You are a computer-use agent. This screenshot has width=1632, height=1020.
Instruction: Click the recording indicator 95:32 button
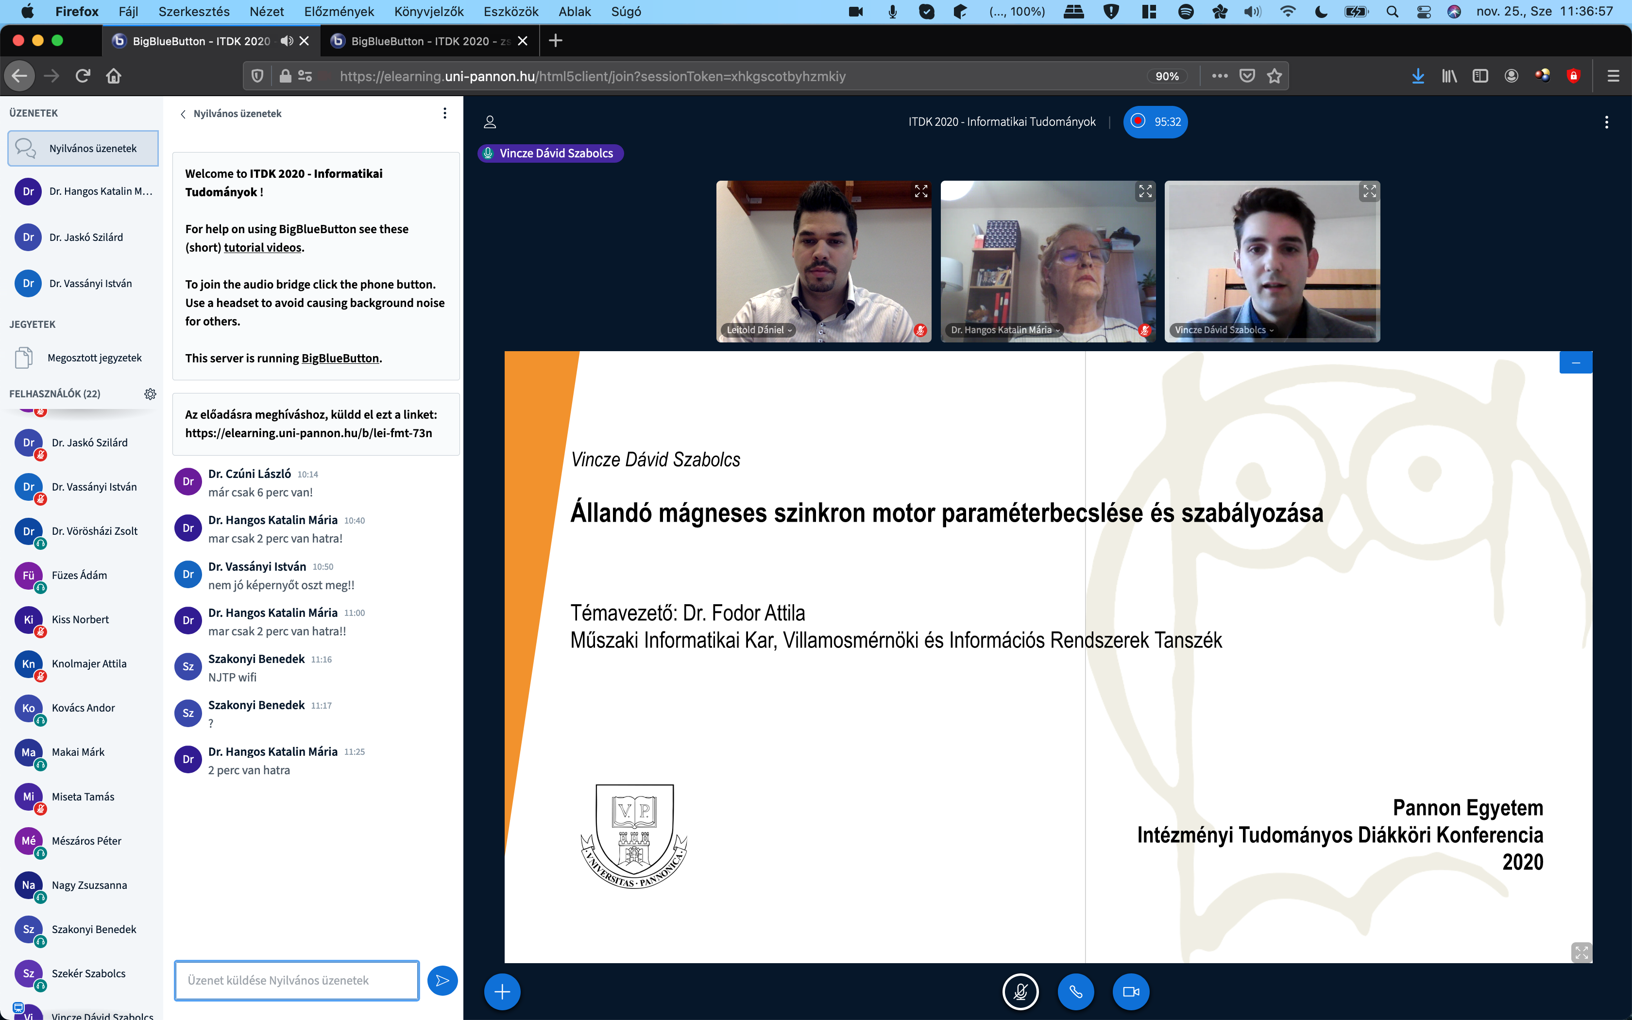(x=1155, y=122)
